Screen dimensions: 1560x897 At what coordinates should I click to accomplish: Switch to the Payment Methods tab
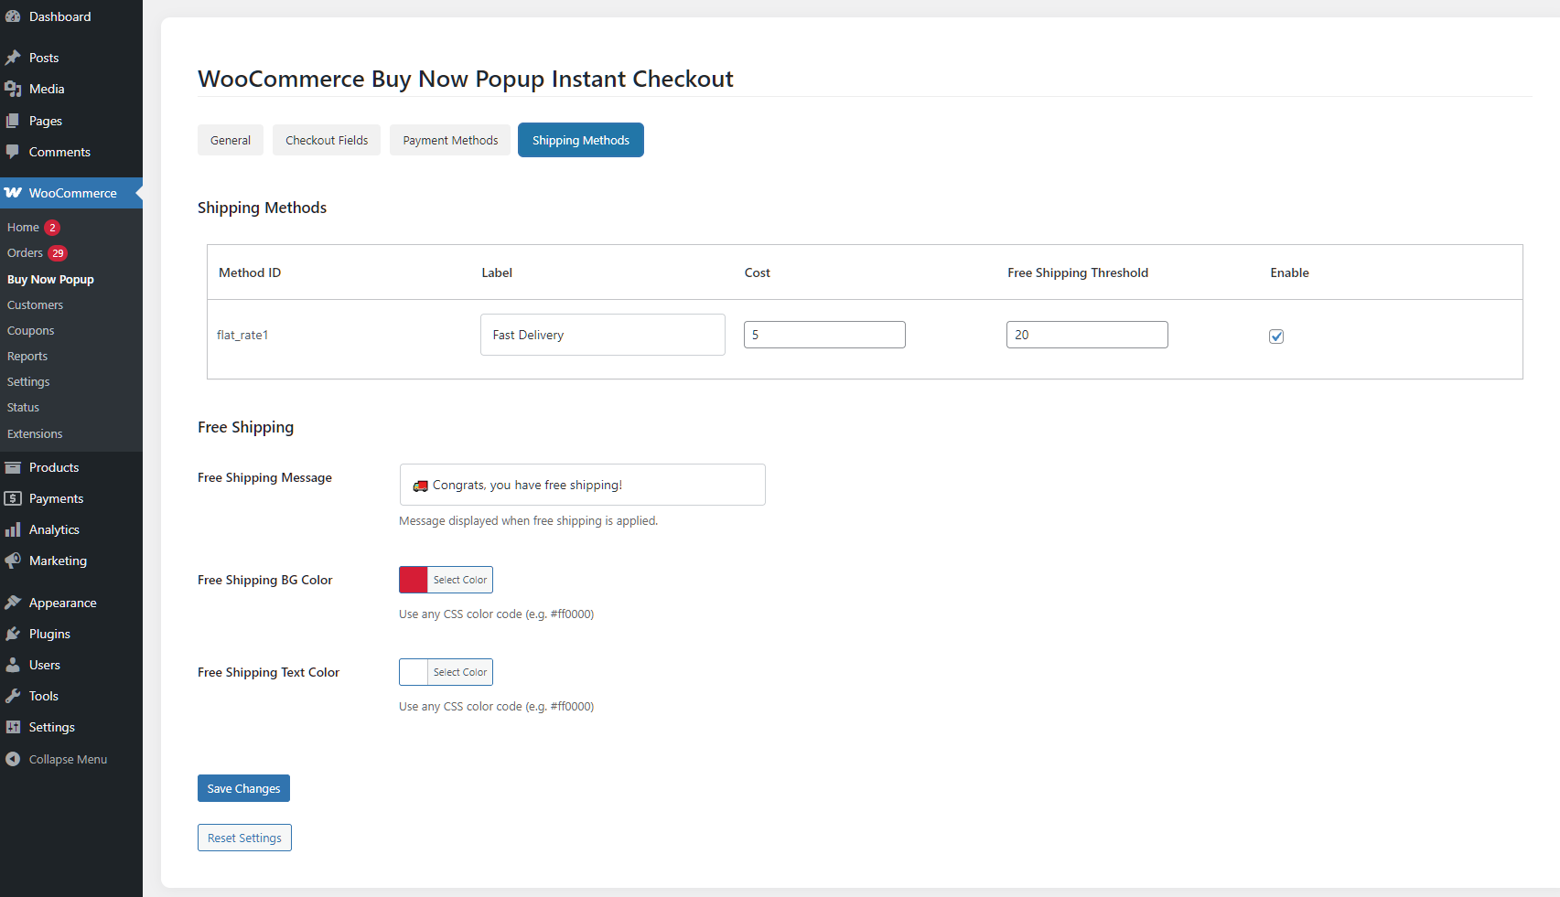click(450, 140)
